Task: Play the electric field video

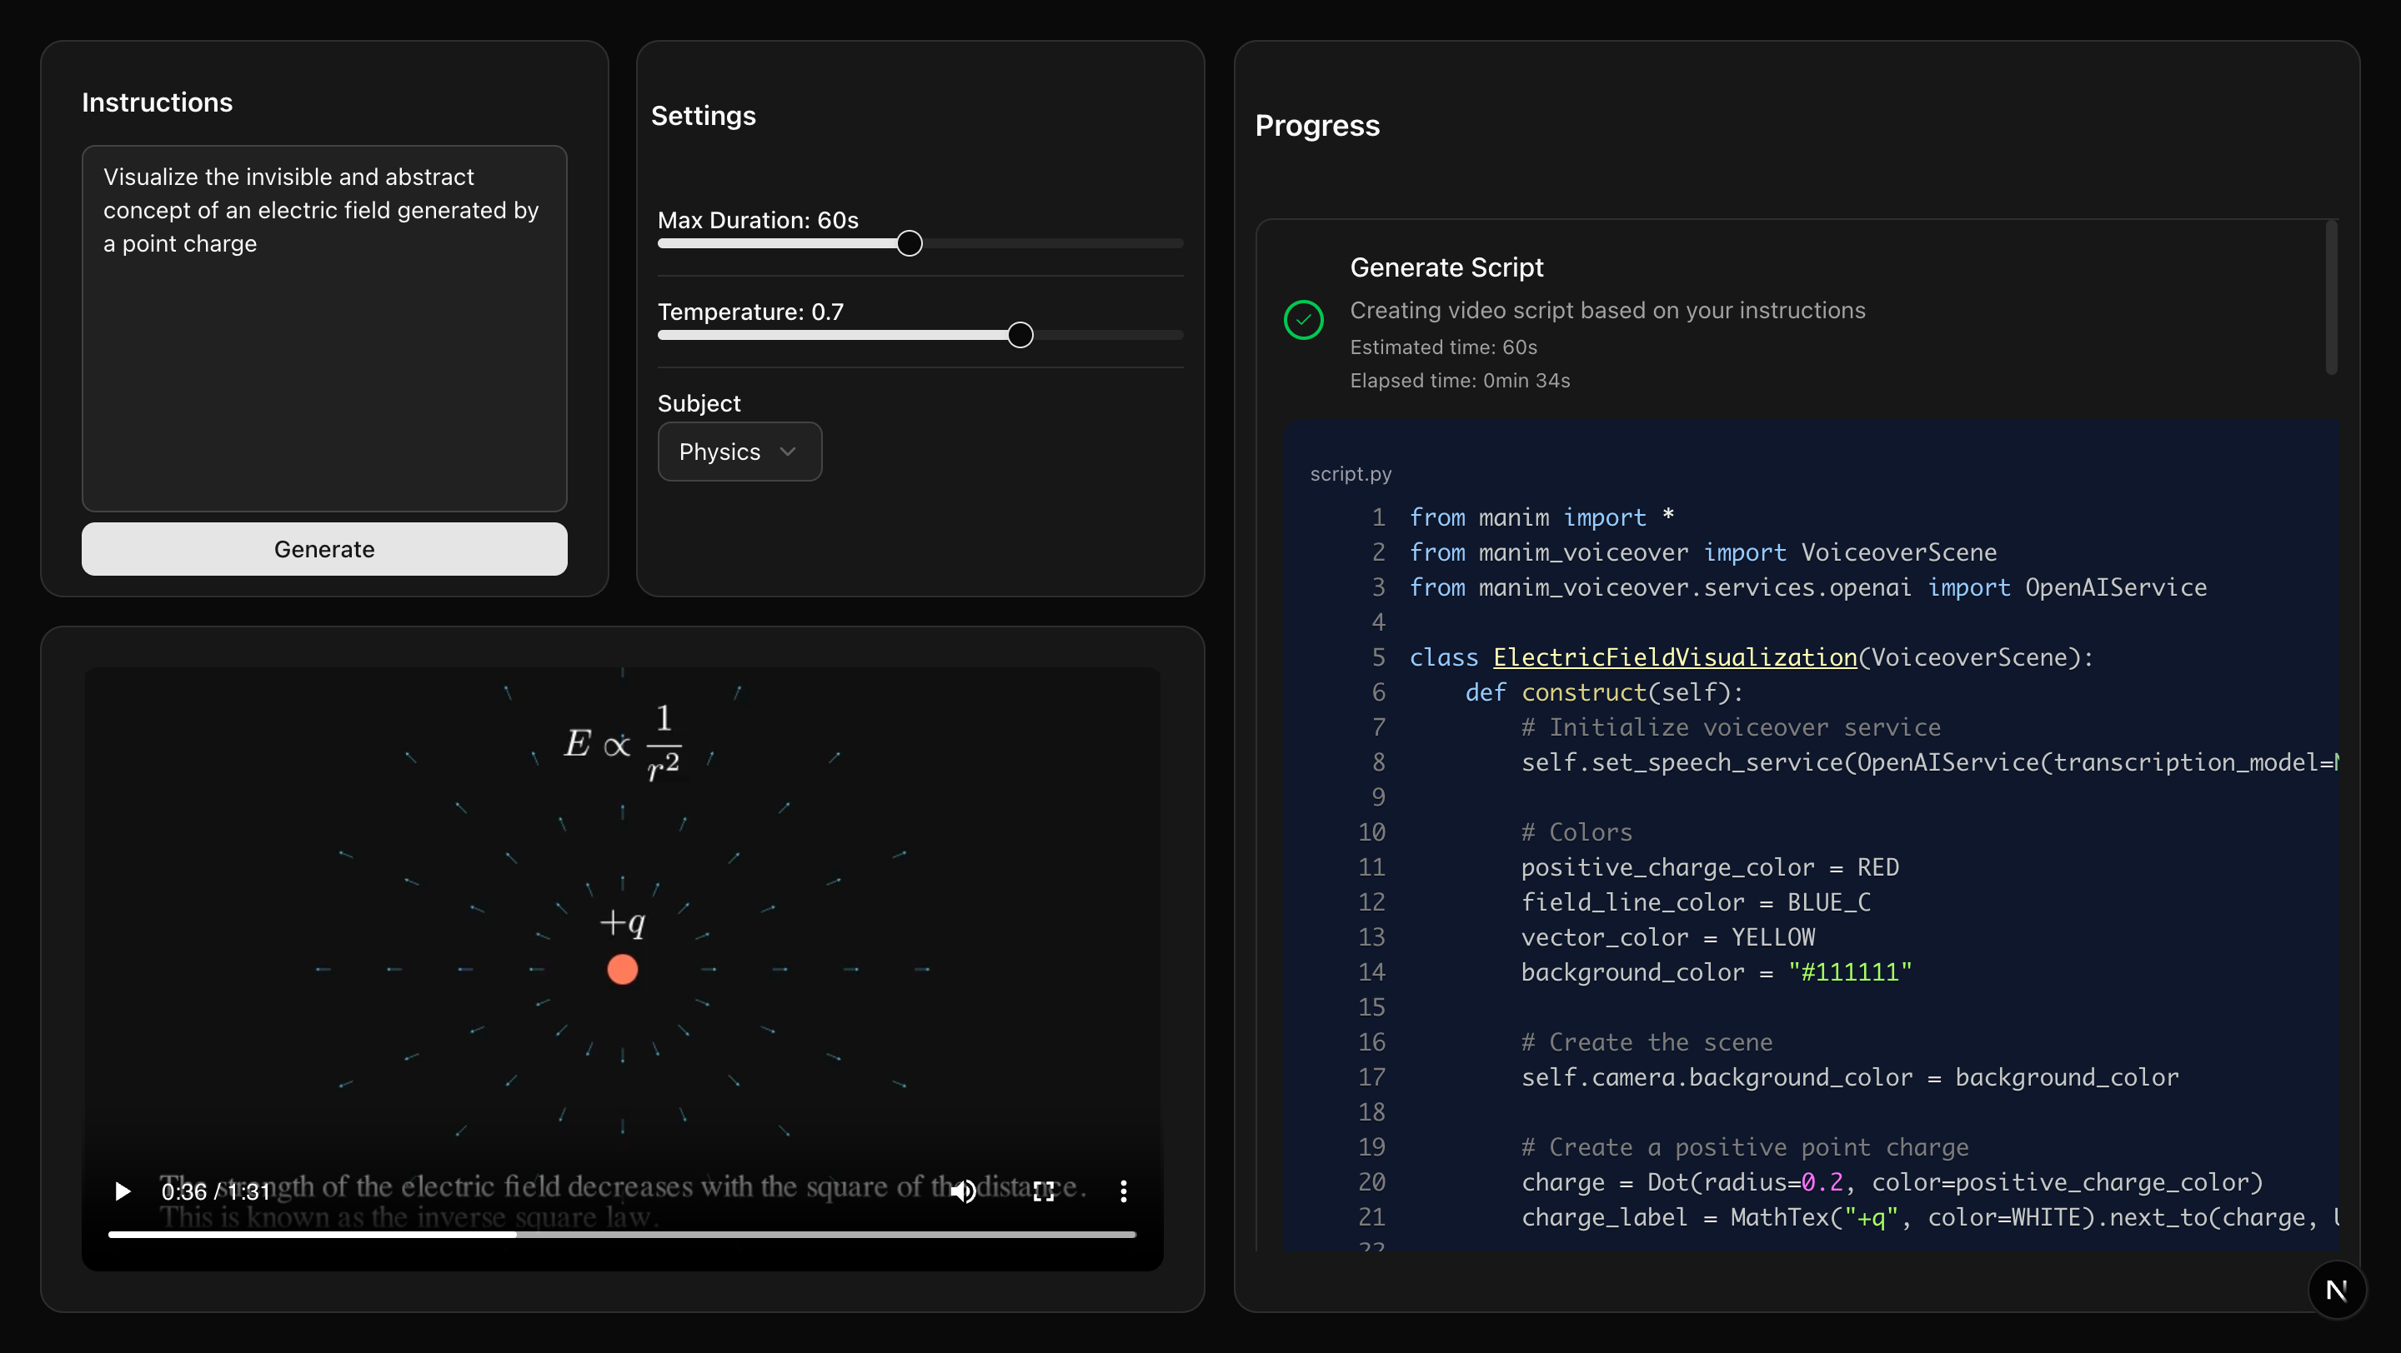Action: point(122,1191)
